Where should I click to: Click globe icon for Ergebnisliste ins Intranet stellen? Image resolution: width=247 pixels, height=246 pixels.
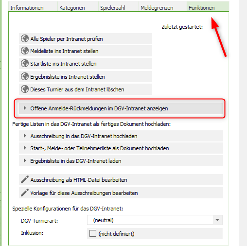click(25, 76)
